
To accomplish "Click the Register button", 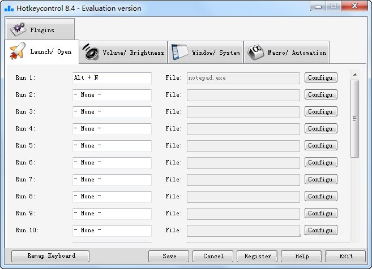I will click(x=257, y=256).
